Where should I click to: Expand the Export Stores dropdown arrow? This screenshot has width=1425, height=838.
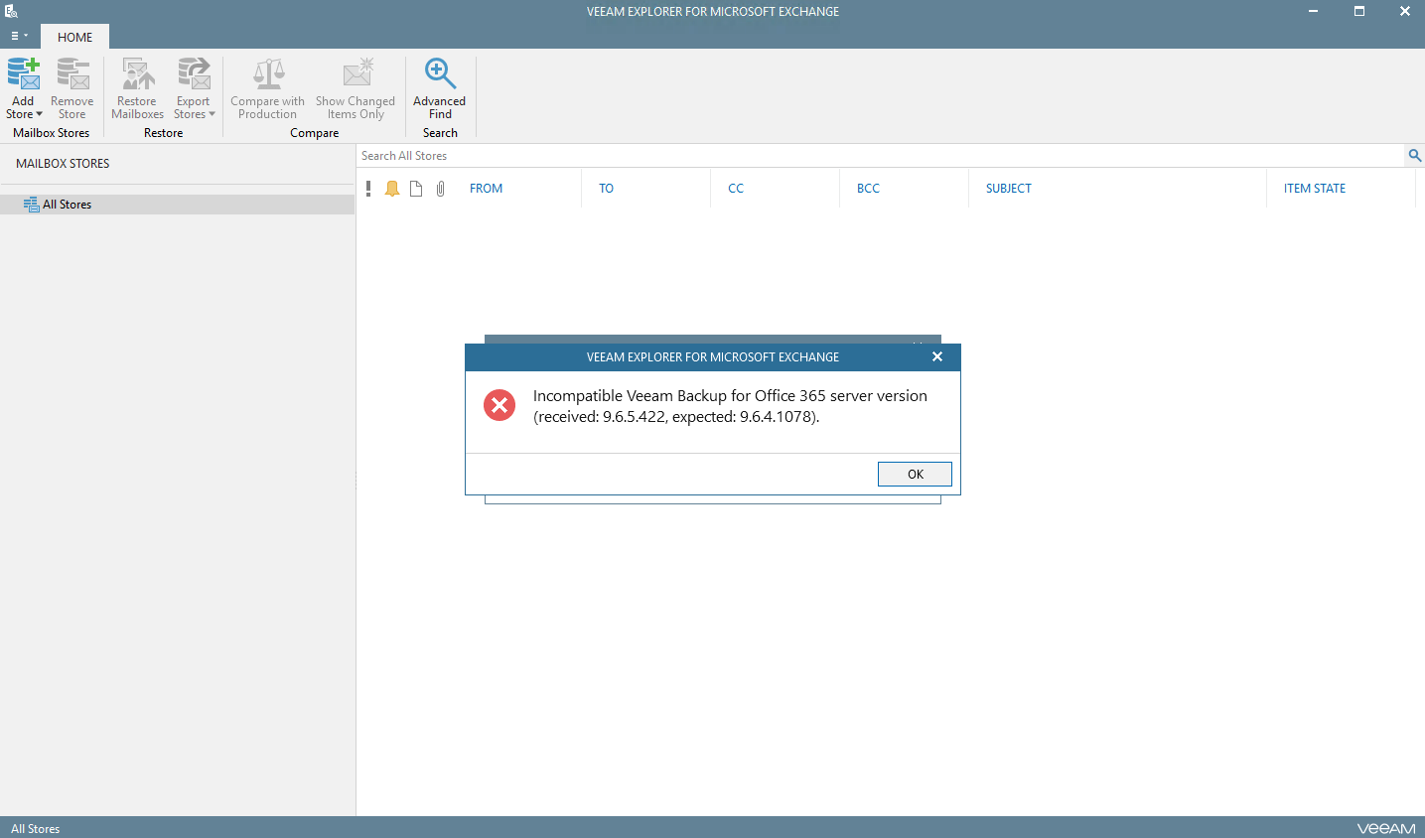(212, 114)
